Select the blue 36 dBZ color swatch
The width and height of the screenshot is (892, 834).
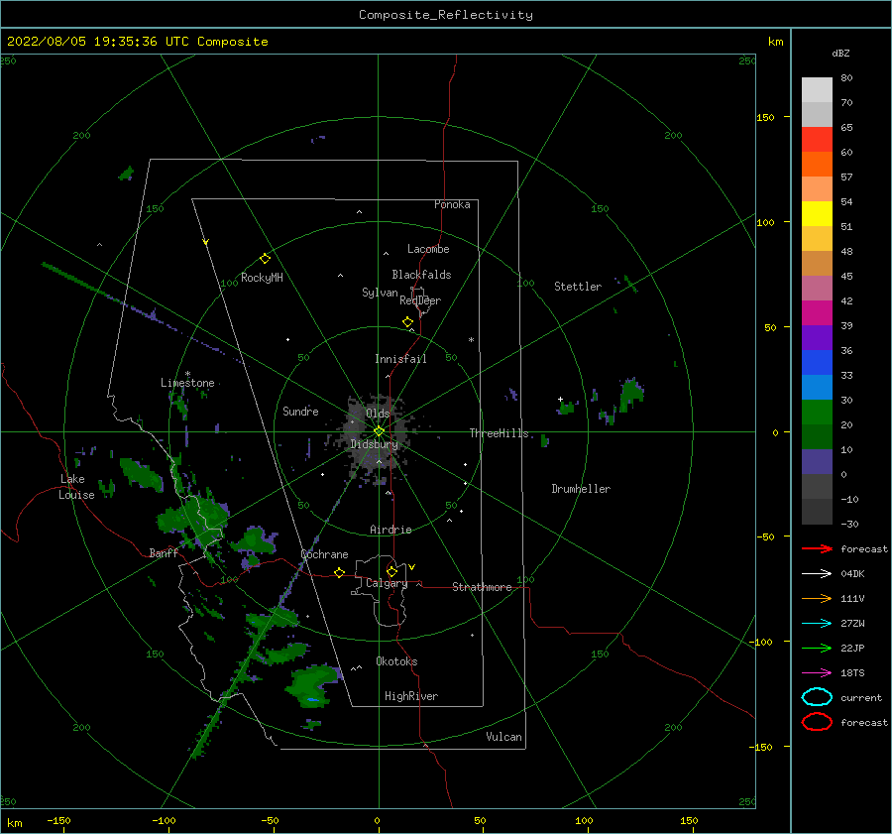[817, 363]
